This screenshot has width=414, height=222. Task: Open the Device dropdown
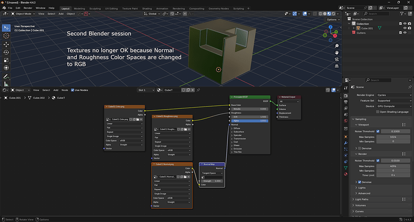click(x=394, y=106)
